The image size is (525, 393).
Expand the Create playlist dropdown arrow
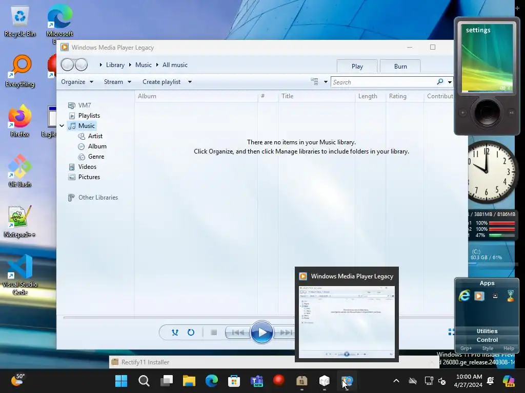click(190, 82)
